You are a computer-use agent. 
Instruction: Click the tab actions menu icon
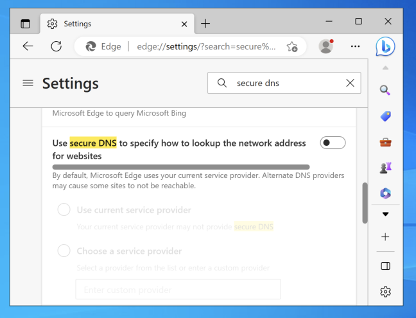[x=26, y=24]
